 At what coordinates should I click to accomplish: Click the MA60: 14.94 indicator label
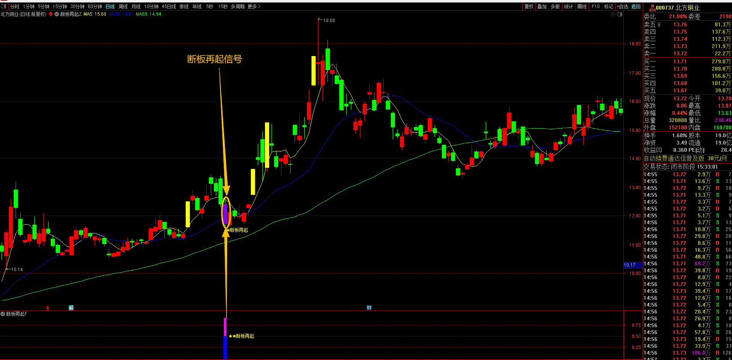148,14
